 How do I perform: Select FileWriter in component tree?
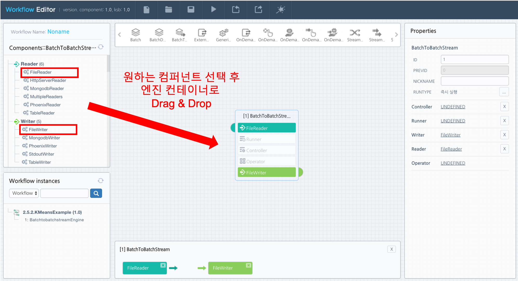click(x=35, y=129)
